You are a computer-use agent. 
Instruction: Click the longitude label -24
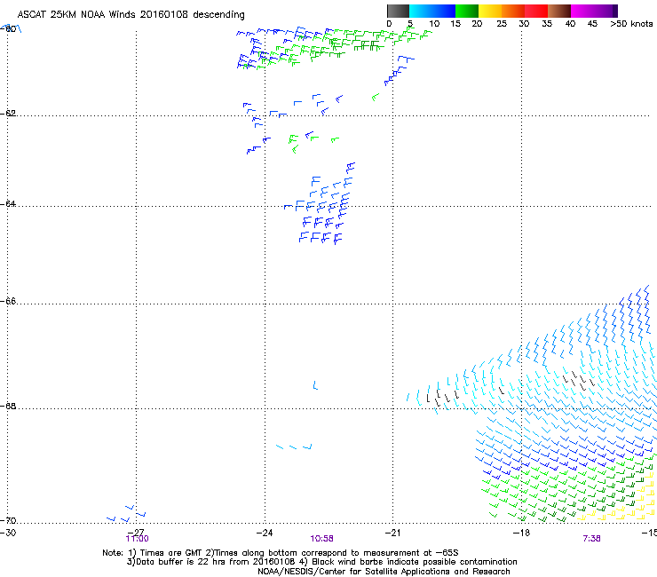coord(265,533)
